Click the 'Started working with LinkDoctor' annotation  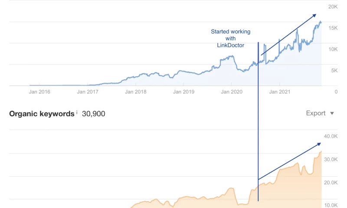pos(230,39)
